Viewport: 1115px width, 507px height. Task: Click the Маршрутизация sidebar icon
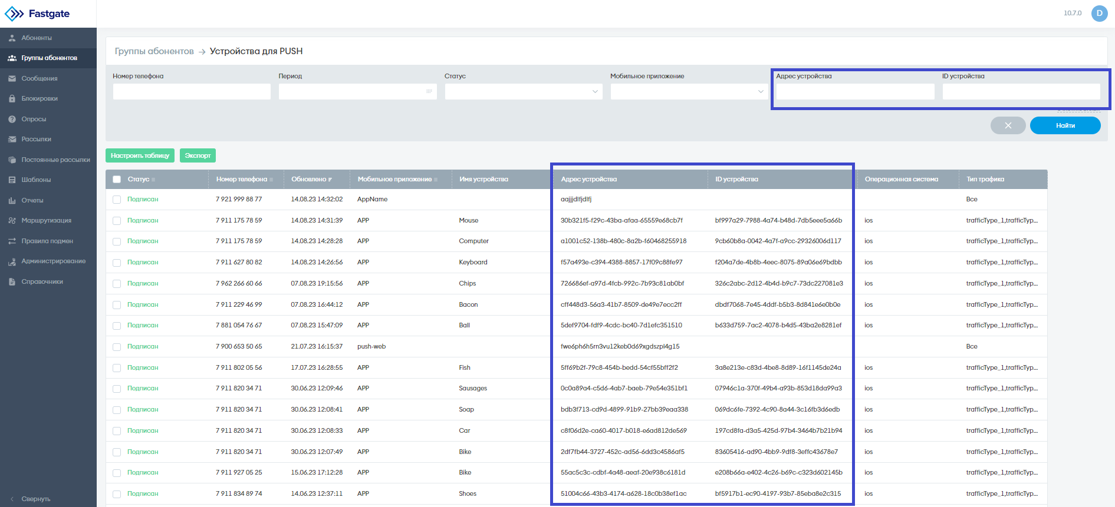tap(12, 220)
